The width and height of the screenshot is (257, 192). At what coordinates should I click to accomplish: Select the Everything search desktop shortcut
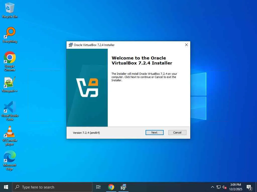(10, 35)
